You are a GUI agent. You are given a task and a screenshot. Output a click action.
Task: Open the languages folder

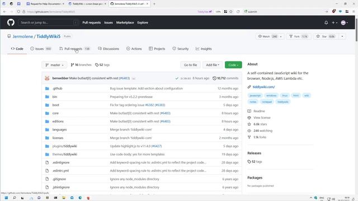point(59,130)
